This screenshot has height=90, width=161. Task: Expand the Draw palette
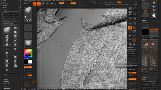[5, 8]
